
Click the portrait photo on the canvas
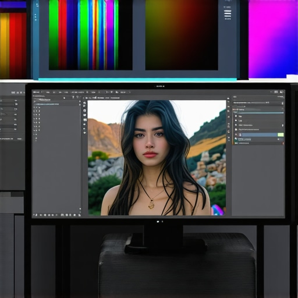pos(157,158)
